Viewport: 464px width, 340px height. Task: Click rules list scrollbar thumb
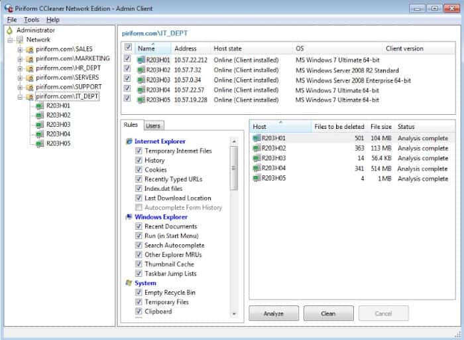click(234, 168)
